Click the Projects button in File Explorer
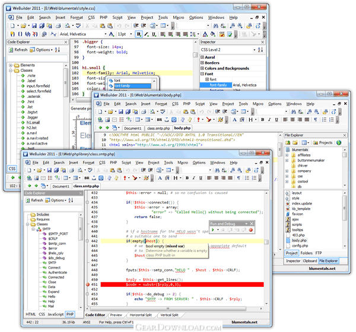The height and width of the screenshot is (332, 356). pyautogui.click(x=323, y=143)
